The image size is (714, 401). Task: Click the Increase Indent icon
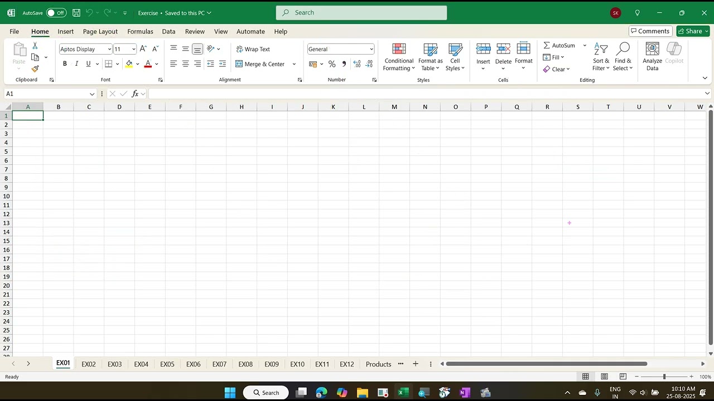pos(223,64)
